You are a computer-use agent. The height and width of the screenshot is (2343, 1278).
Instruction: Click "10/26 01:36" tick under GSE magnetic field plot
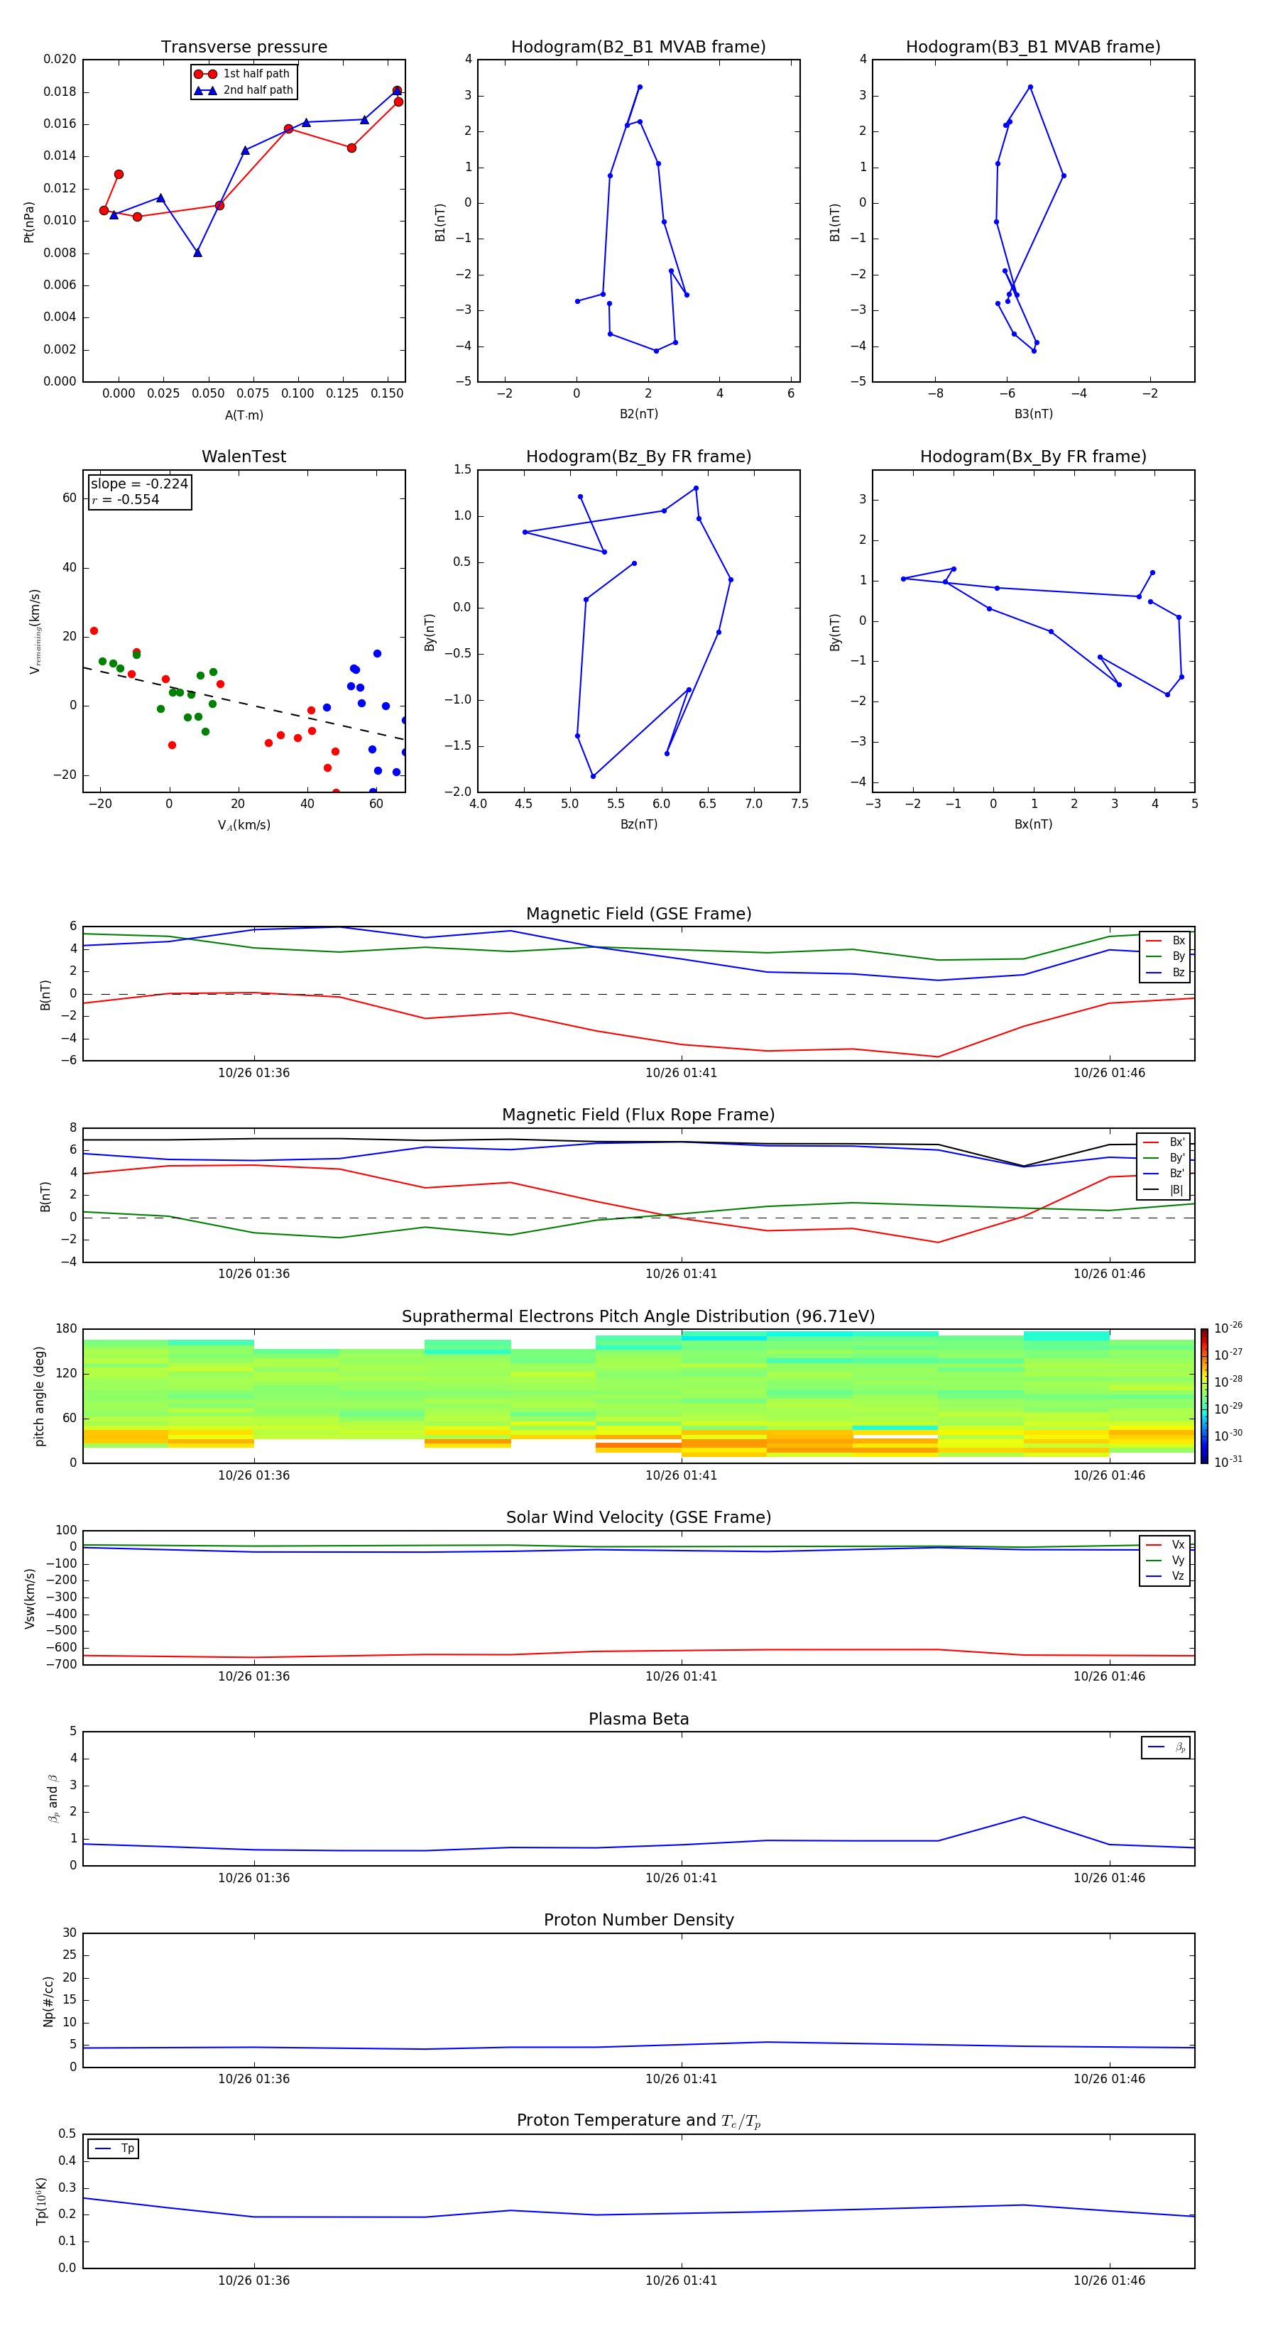[253, 1074]
